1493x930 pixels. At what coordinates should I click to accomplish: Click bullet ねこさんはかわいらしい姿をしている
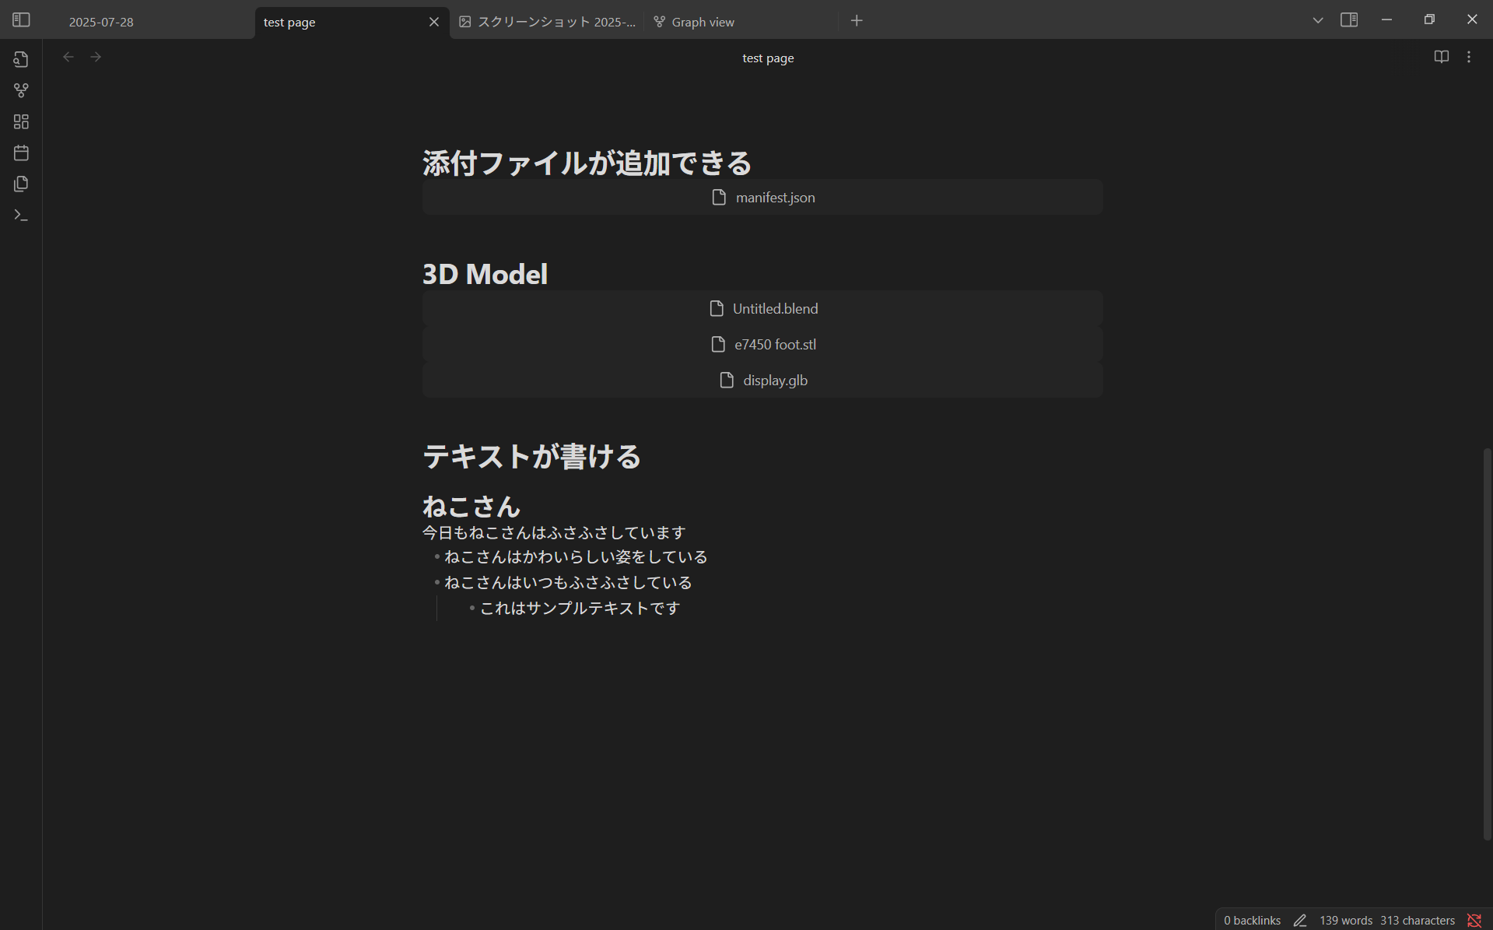pyautogui.click(x=576, y=557)
